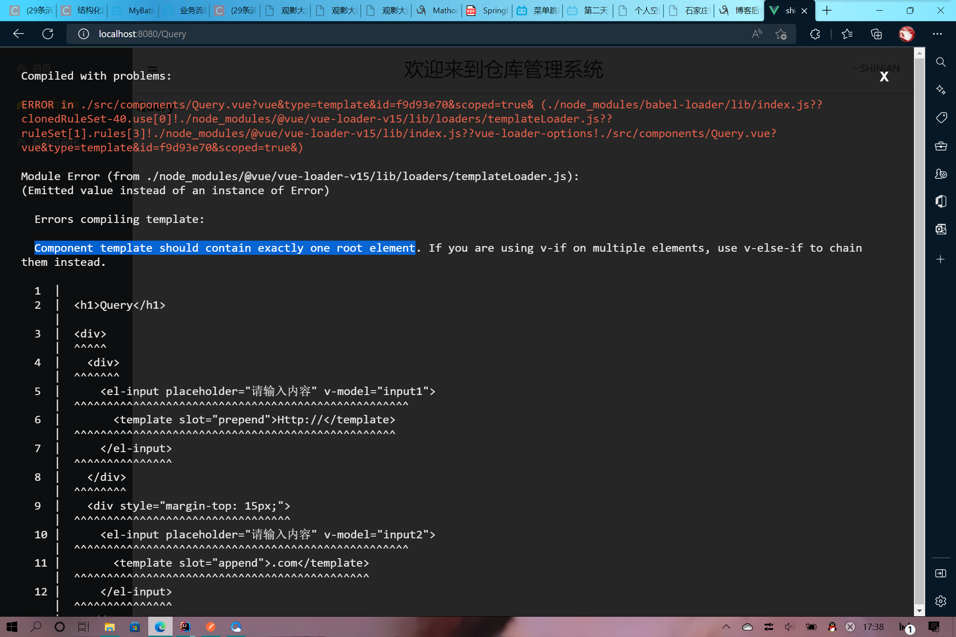Viewport: 956px width, 637px height.
Task: Add page to favorites star icon
Action: click(781, 34)
